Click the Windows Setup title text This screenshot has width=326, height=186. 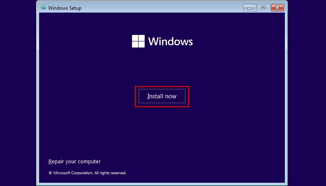click(65, 8)
